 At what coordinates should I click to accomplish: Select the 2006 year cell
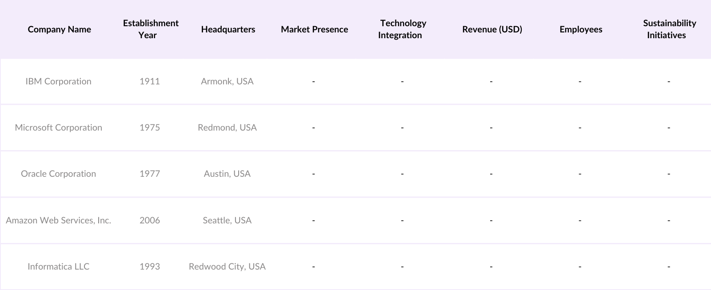click(x=149, y=220)
